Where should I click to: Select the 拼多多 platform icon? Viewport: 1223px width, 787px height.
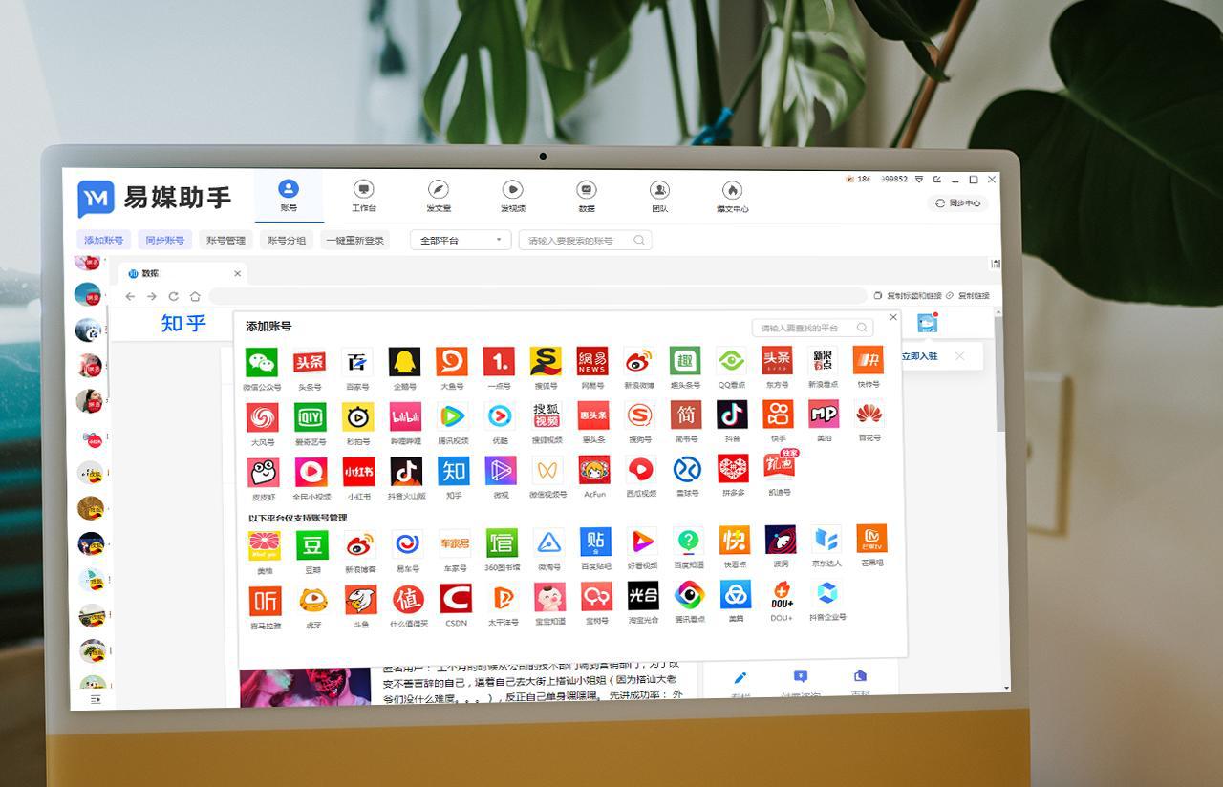pyautogui.click(x=733, y=469)
